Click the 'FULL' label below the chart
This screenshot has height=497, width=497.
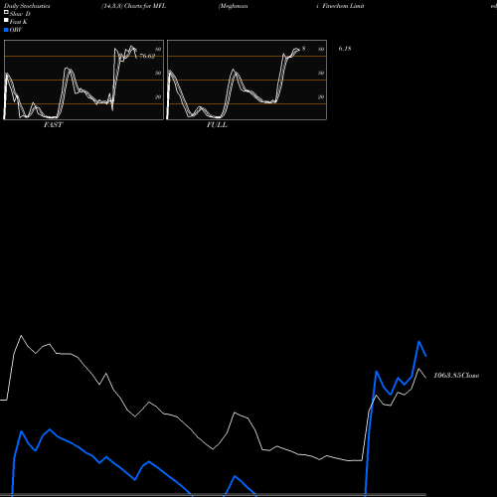[x=217, y=125]
